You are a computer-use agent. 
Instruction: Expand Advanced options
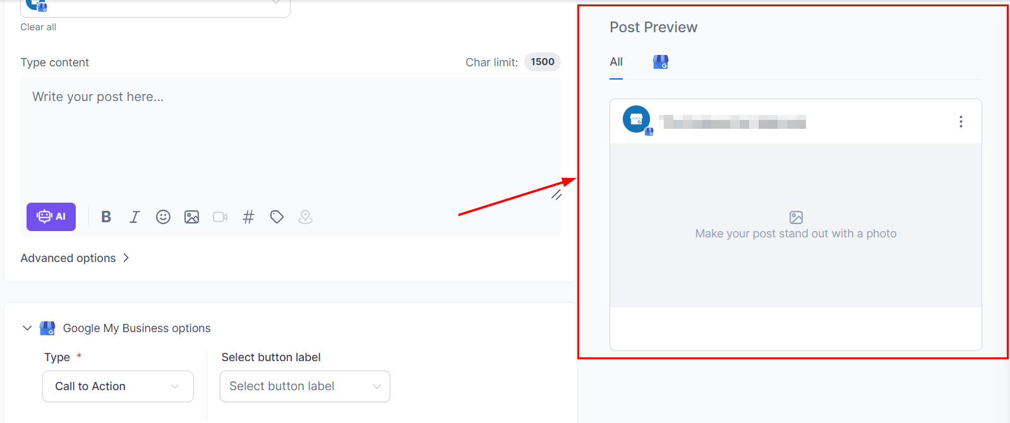[x=75, y=258]
